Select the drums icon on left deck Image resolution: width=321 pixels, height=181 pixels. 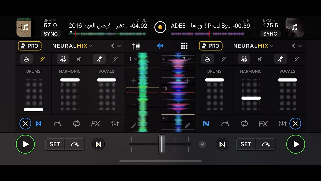[26, 59]
